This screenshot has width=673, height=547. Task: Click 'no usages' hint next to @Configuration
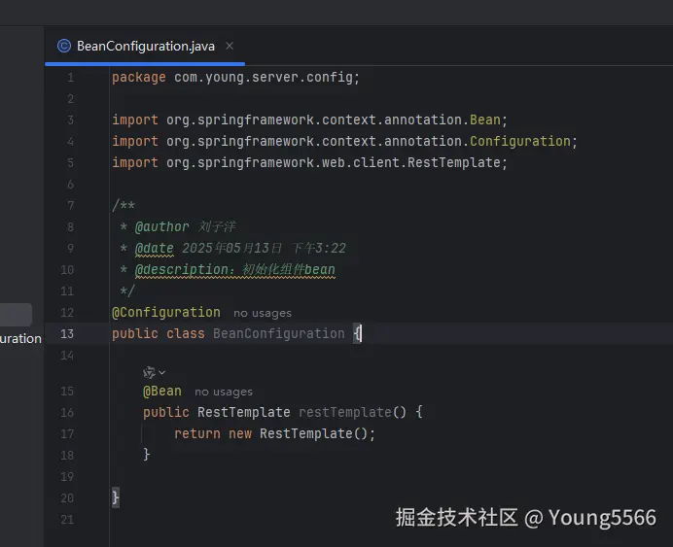[263, 314]
